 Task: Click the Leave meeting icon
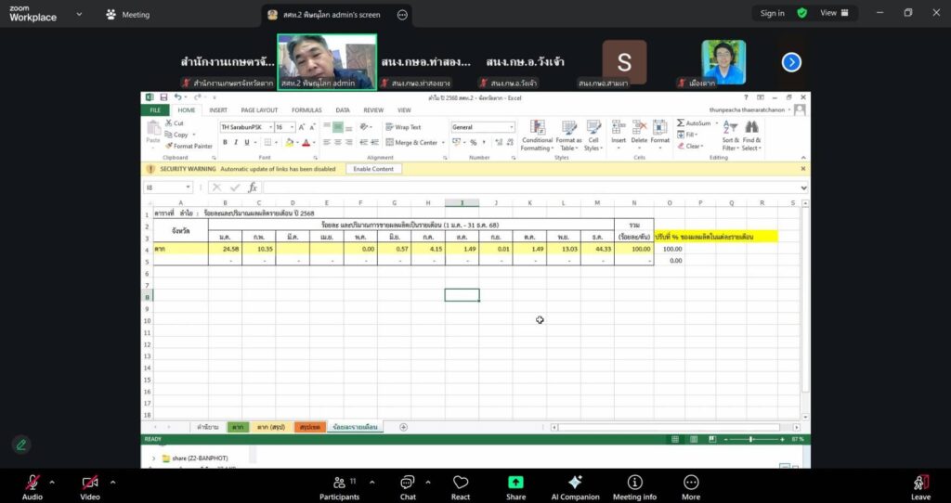point(920,483)
